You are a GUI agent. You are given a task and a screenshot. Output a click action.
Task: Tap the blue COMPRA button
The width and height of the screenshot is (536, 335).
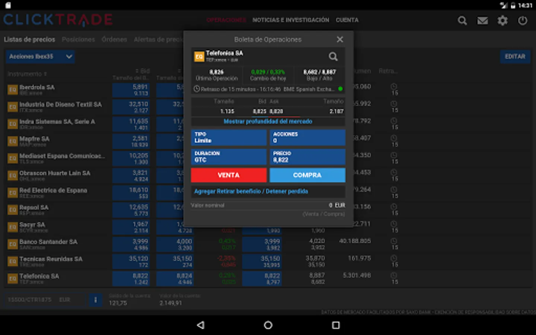point(307,175)
